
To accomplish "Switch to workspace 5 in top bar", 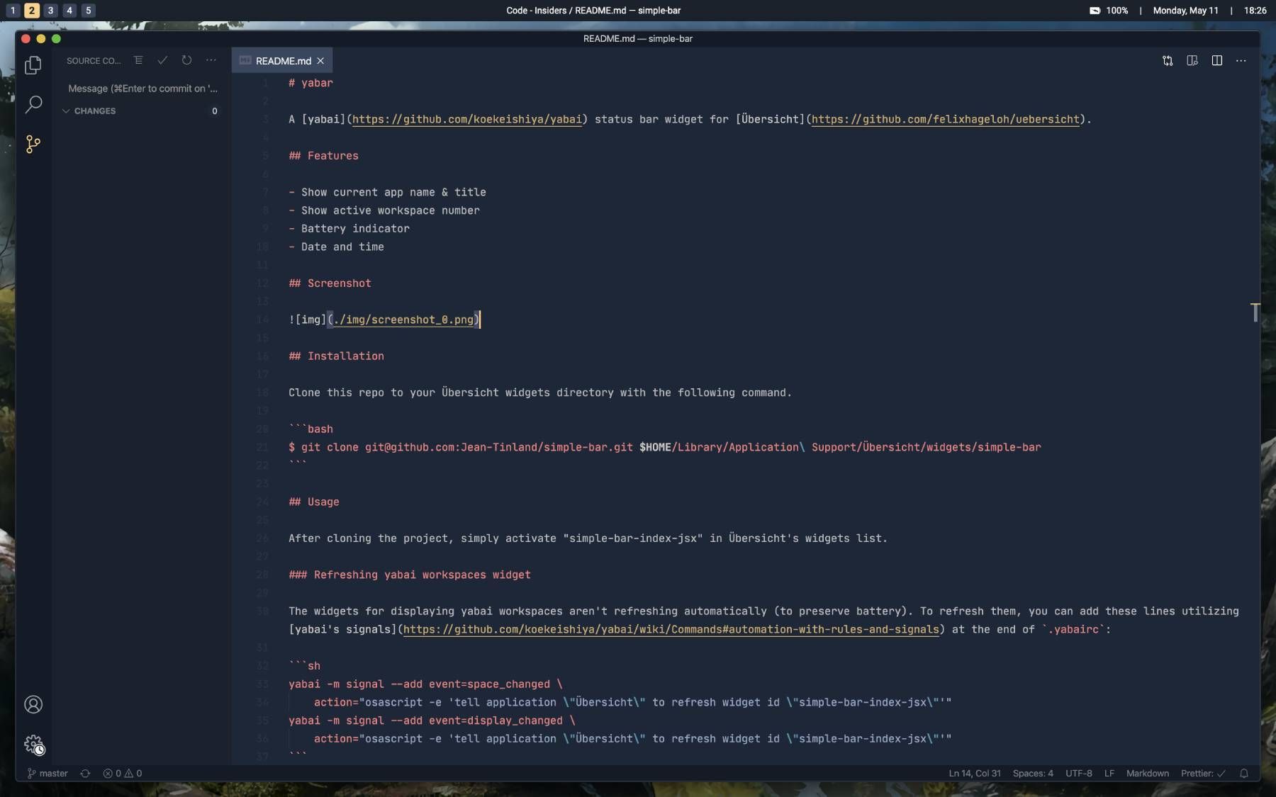I will [89, 11].
